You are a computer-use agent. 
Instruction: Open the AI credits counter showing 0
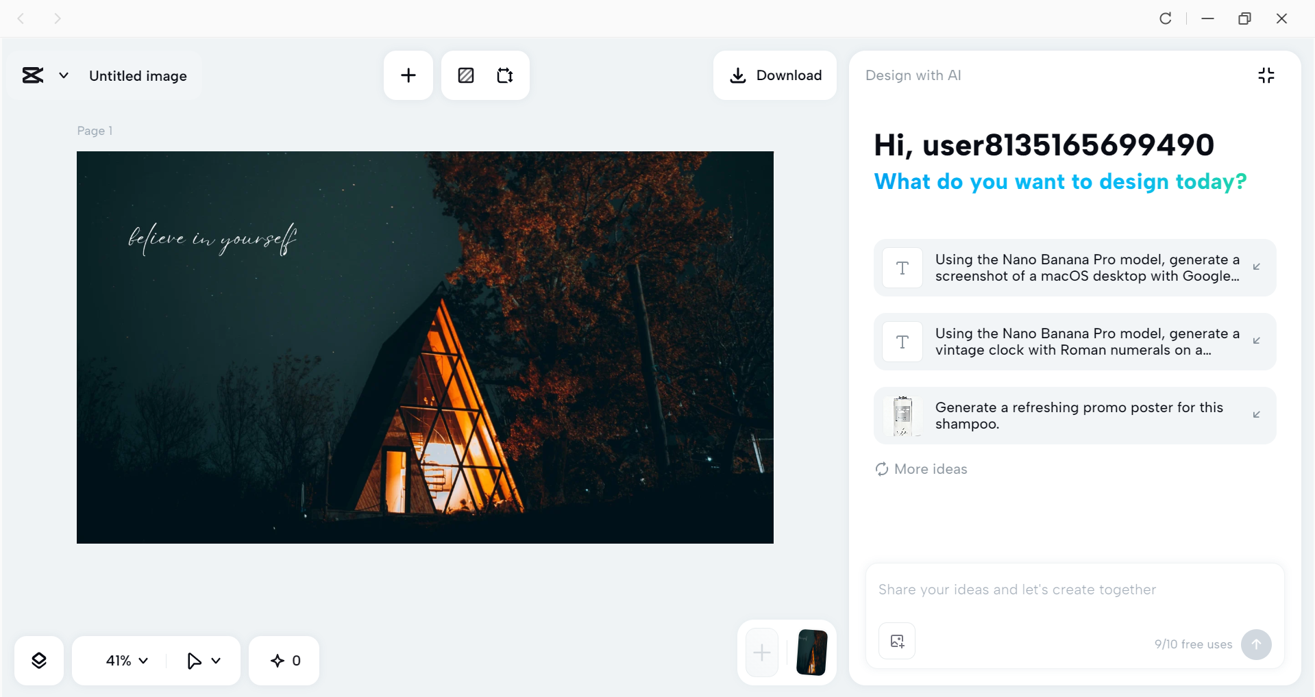(x=284, y=661)
